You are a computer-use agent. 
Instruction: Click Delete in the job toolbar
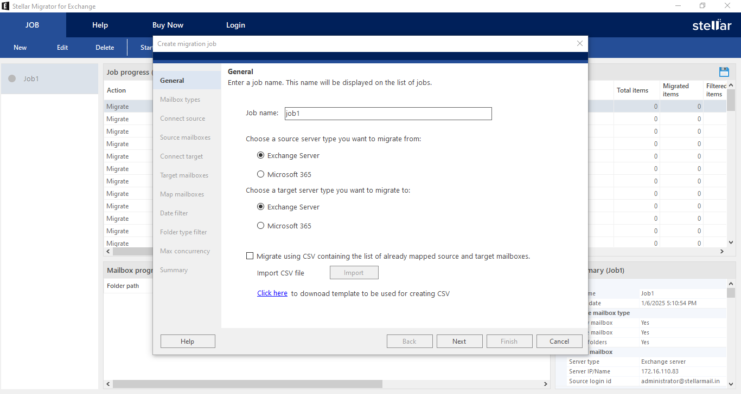click(105, 48)
